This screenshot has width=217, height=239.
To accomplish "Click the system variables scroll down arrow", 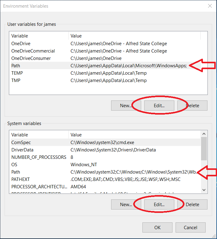I will tap(204, 190).
